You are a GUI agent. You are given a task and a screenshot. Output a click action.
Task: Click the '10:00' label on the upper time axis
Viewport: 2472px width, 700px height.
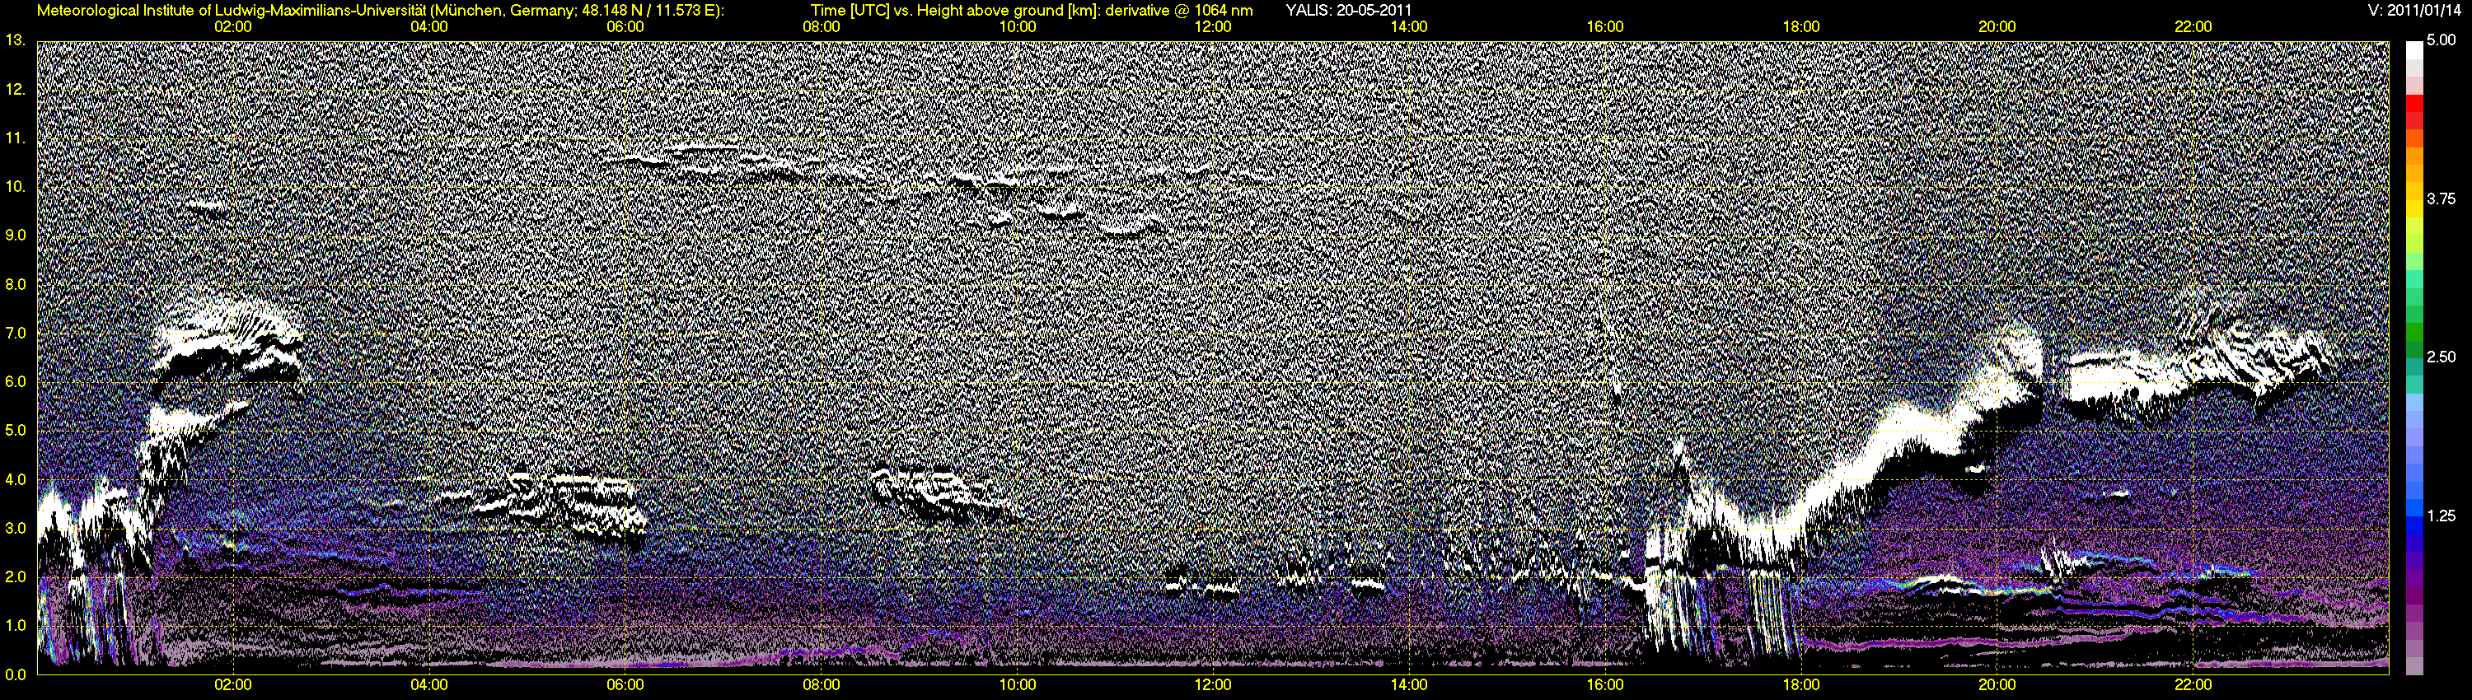1017,27
